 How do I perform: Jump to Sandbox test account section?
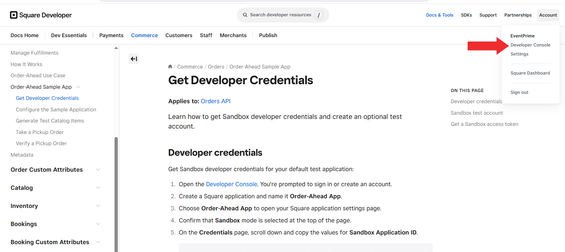[x=476, y=113]
